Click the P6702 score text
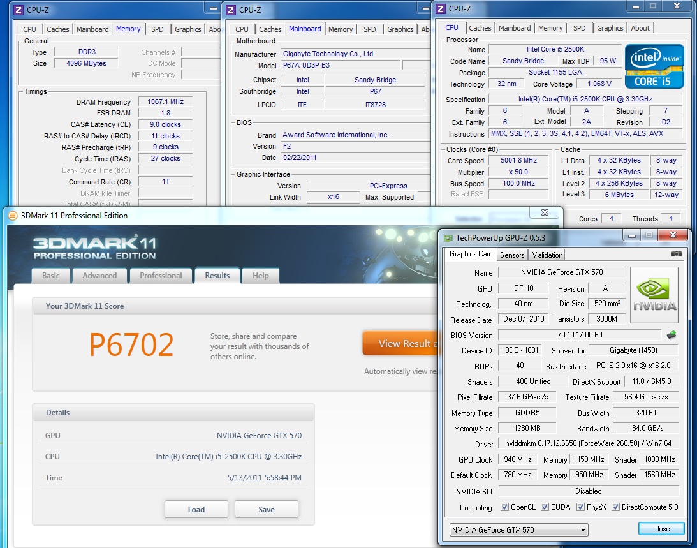697x548 pixels. click(x=131, y=344)
